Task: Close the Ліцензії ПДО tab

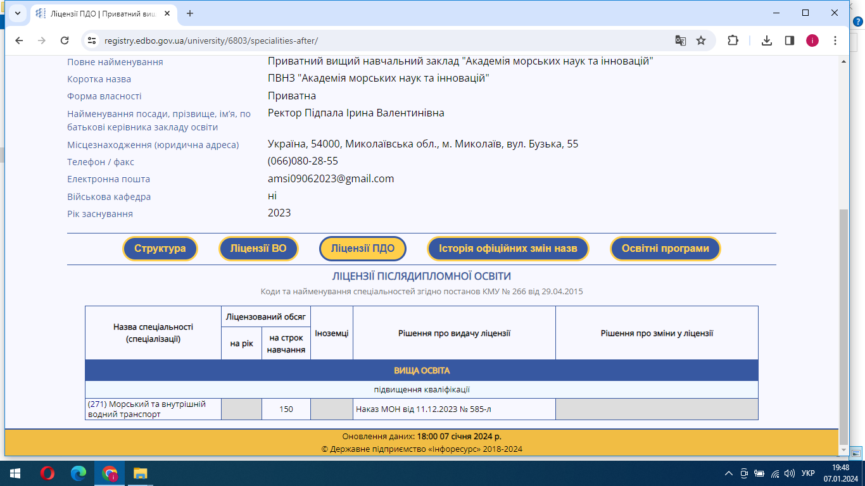Action: pos(168,13)
